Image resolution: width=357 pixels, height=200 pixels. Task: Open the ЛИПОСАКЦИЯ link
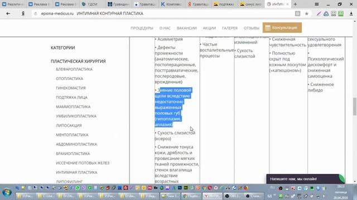pos(69,126)
